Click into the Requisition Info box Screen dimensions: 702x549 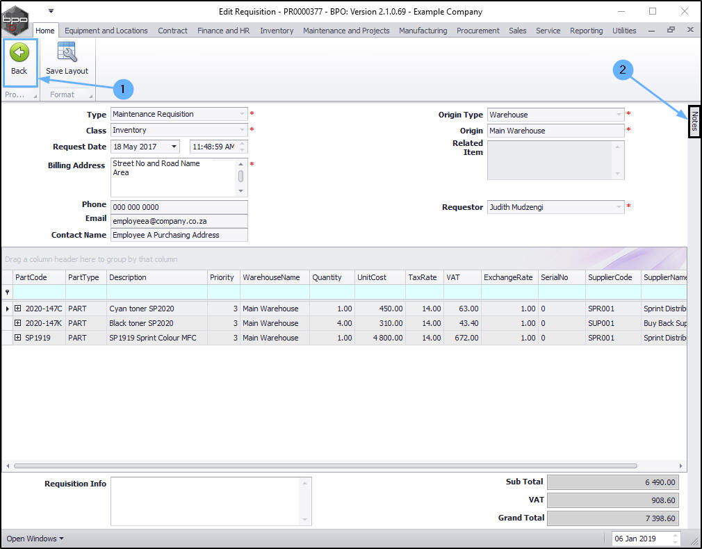pos(206,501)
